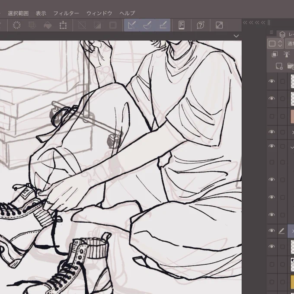
Task: Hide the topmost layer via eye icon
Action: coord(272,81)
